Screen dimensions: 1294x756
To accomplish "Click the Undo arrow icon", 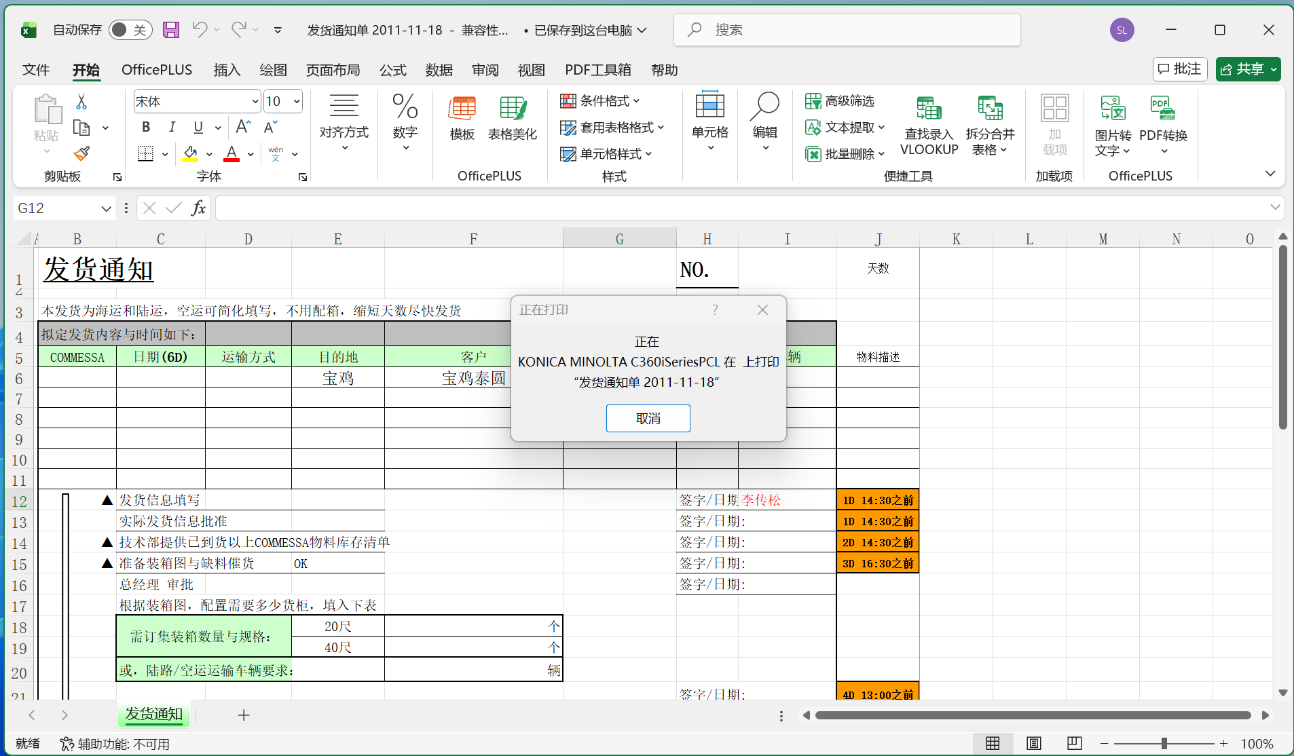I will (x=200, y=29).
